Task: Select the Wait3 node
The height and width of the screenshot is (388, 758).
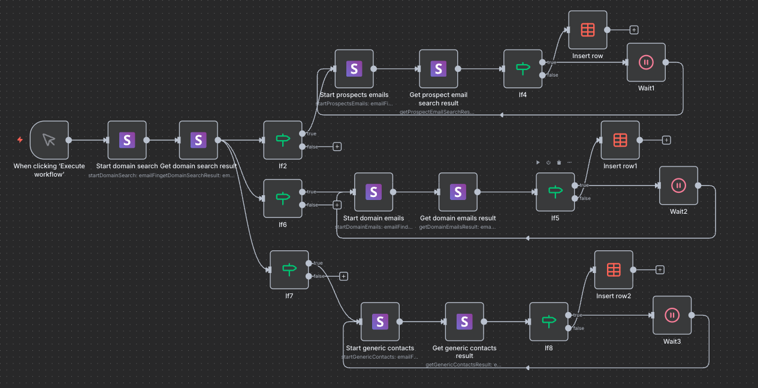Action: tap(672, 315)
